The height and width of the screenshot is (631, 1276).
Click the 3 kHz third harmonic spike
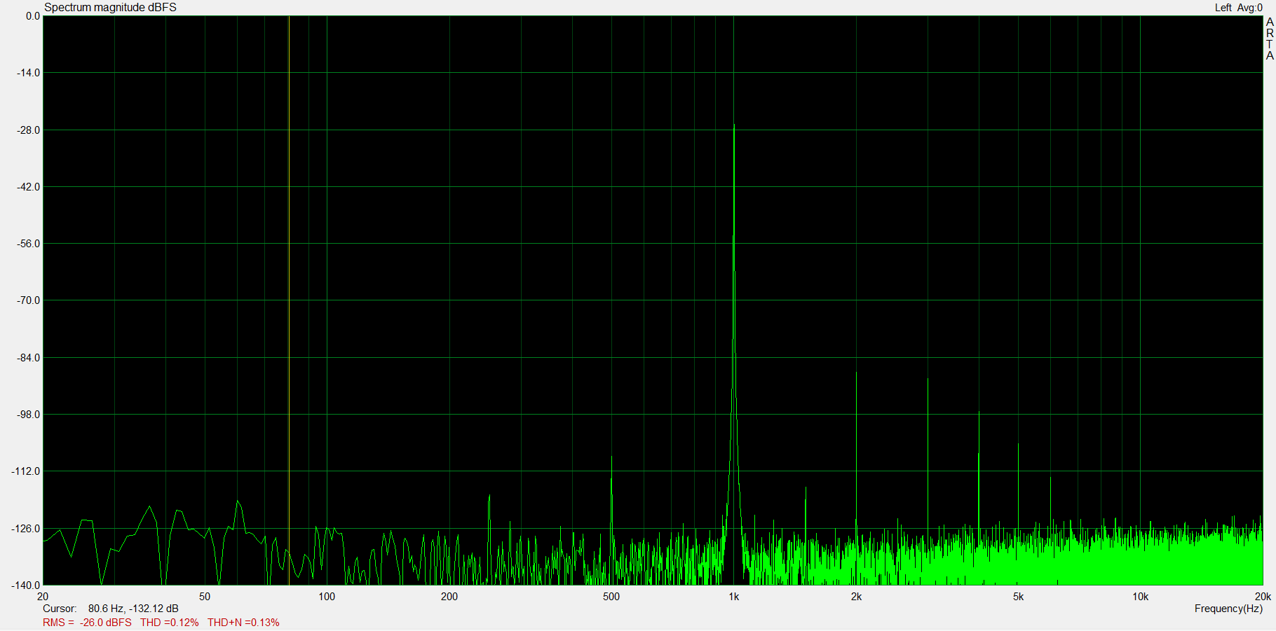tap(928, 455)
